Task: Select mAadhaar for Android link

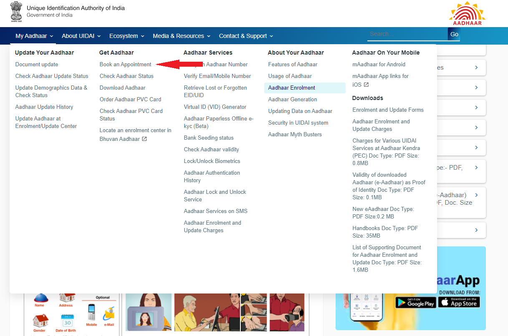Action: point(379,65)
